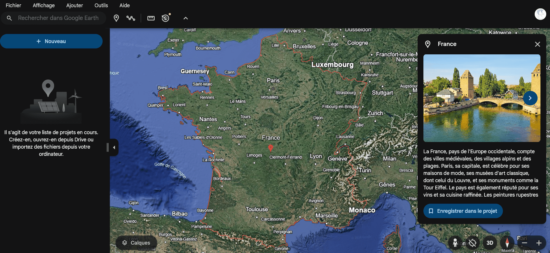Click the Lyon label on map

316,156
